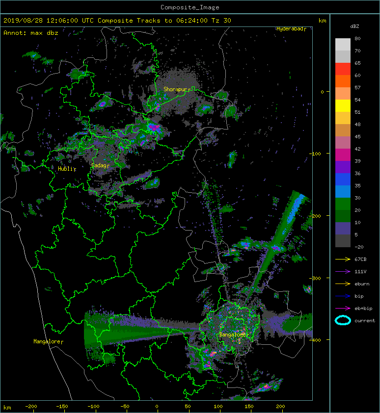
Task: Click the Gadag city label
Action: (x=99, y=165)
